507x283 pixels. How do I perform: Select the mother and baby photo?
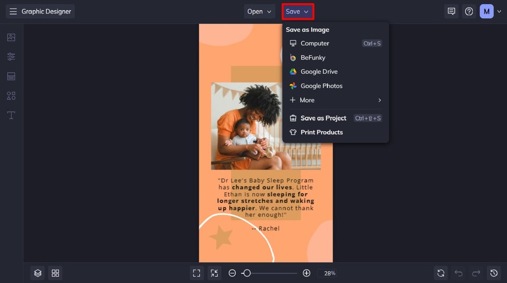(266, 126)
